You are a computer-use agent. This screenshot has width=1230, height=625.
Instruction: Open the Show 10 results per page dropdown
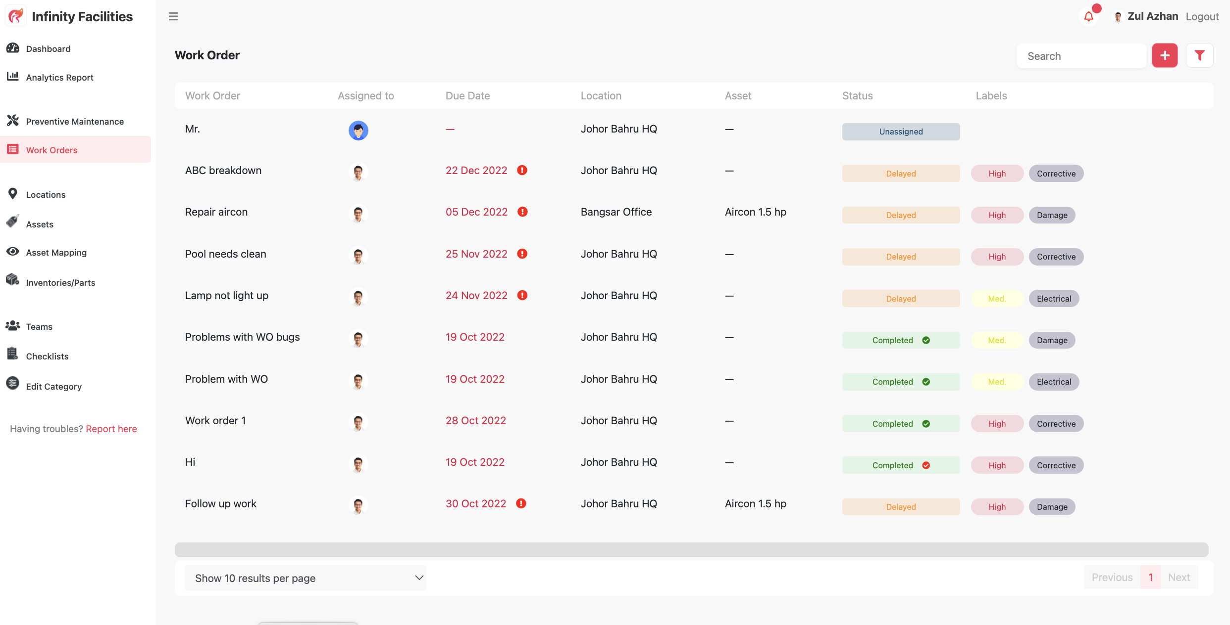pyautogui.click(x=306, y=578)
